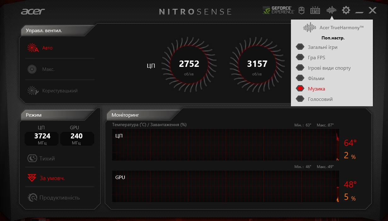
Task: Click the За умовч. mode label
Action: [x=52, y=178]
